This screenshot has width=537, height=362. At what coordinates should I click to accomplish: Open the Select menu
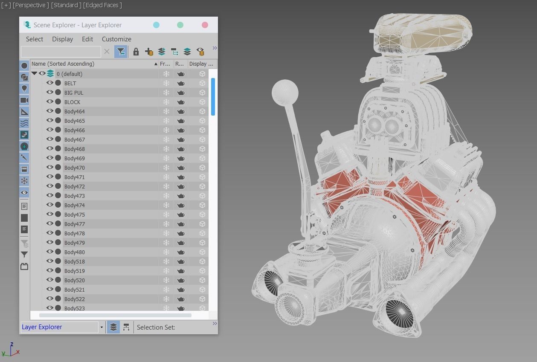[34, 39]
